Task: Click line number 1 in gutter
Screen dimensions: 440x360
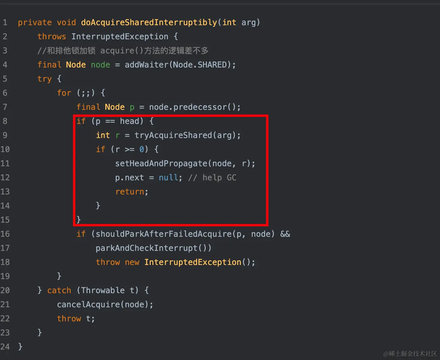Action: 5,22
